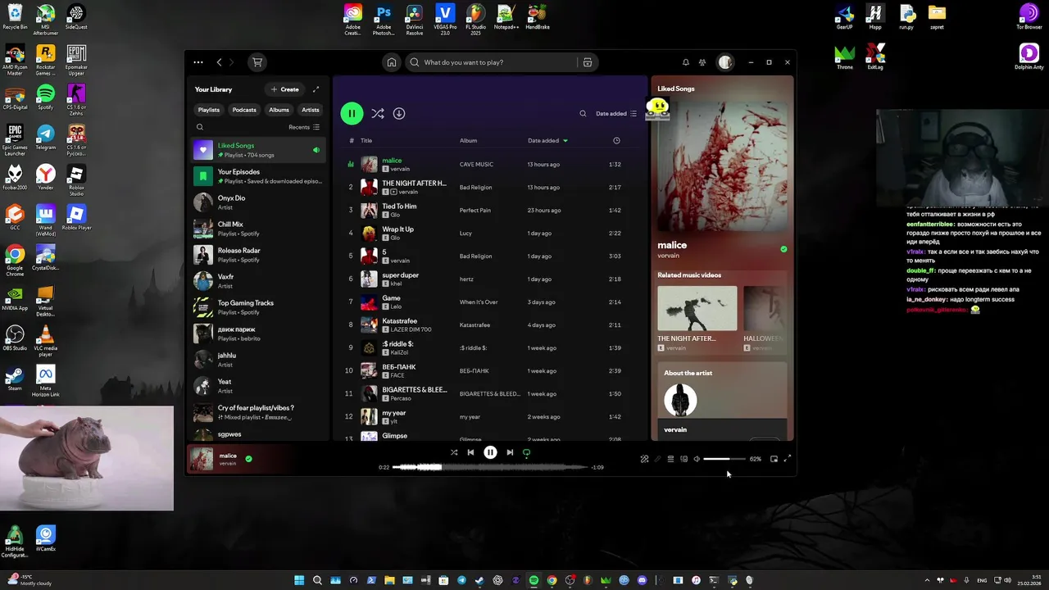Adjust the volume slider
Viewport: 1049px width, 590px height.
click(724, 459)
